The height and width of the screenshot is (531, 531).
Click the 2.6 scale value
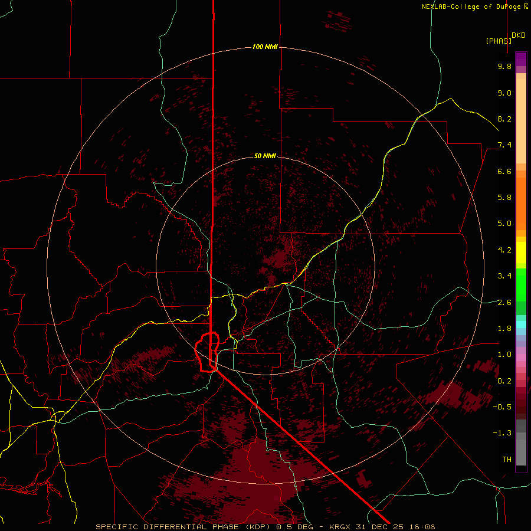click(x=504, y=303)
